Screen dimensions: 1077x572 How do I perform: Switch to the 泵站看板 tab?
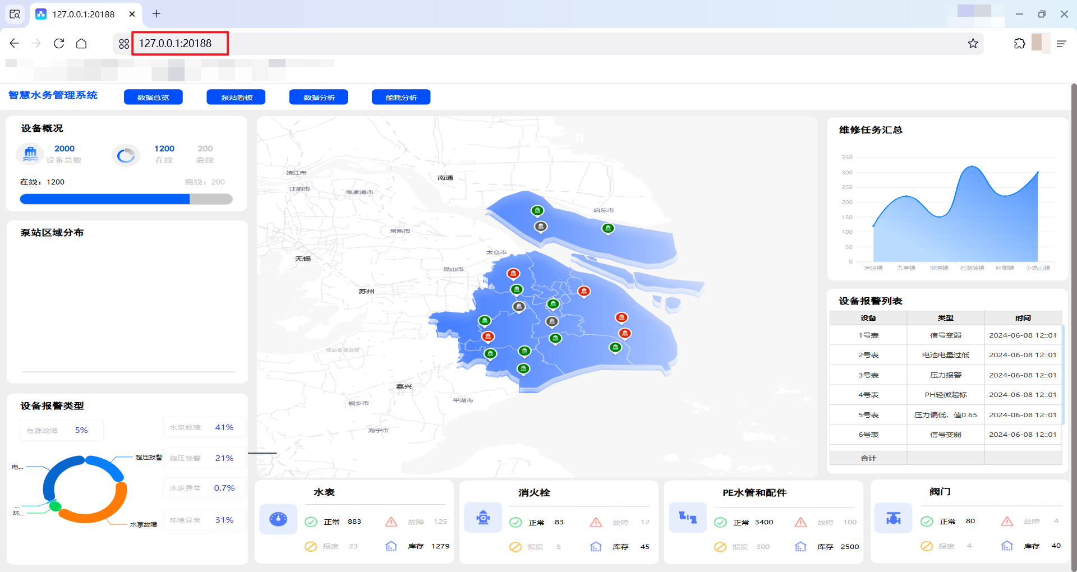236,98
